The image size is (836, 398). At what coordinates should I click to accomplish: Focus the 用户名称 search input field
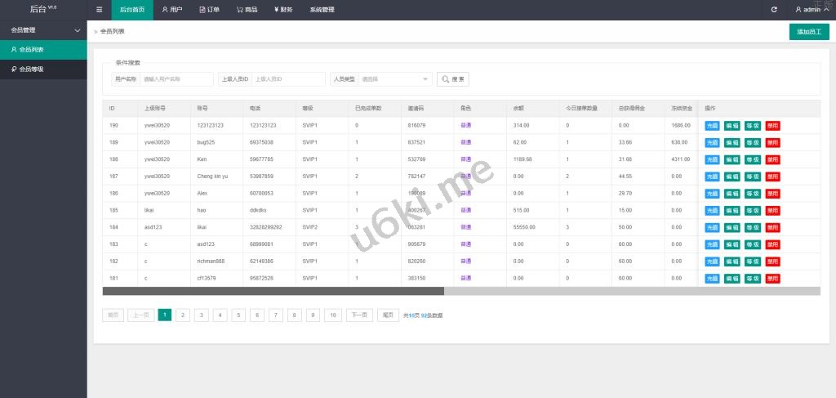176,79
